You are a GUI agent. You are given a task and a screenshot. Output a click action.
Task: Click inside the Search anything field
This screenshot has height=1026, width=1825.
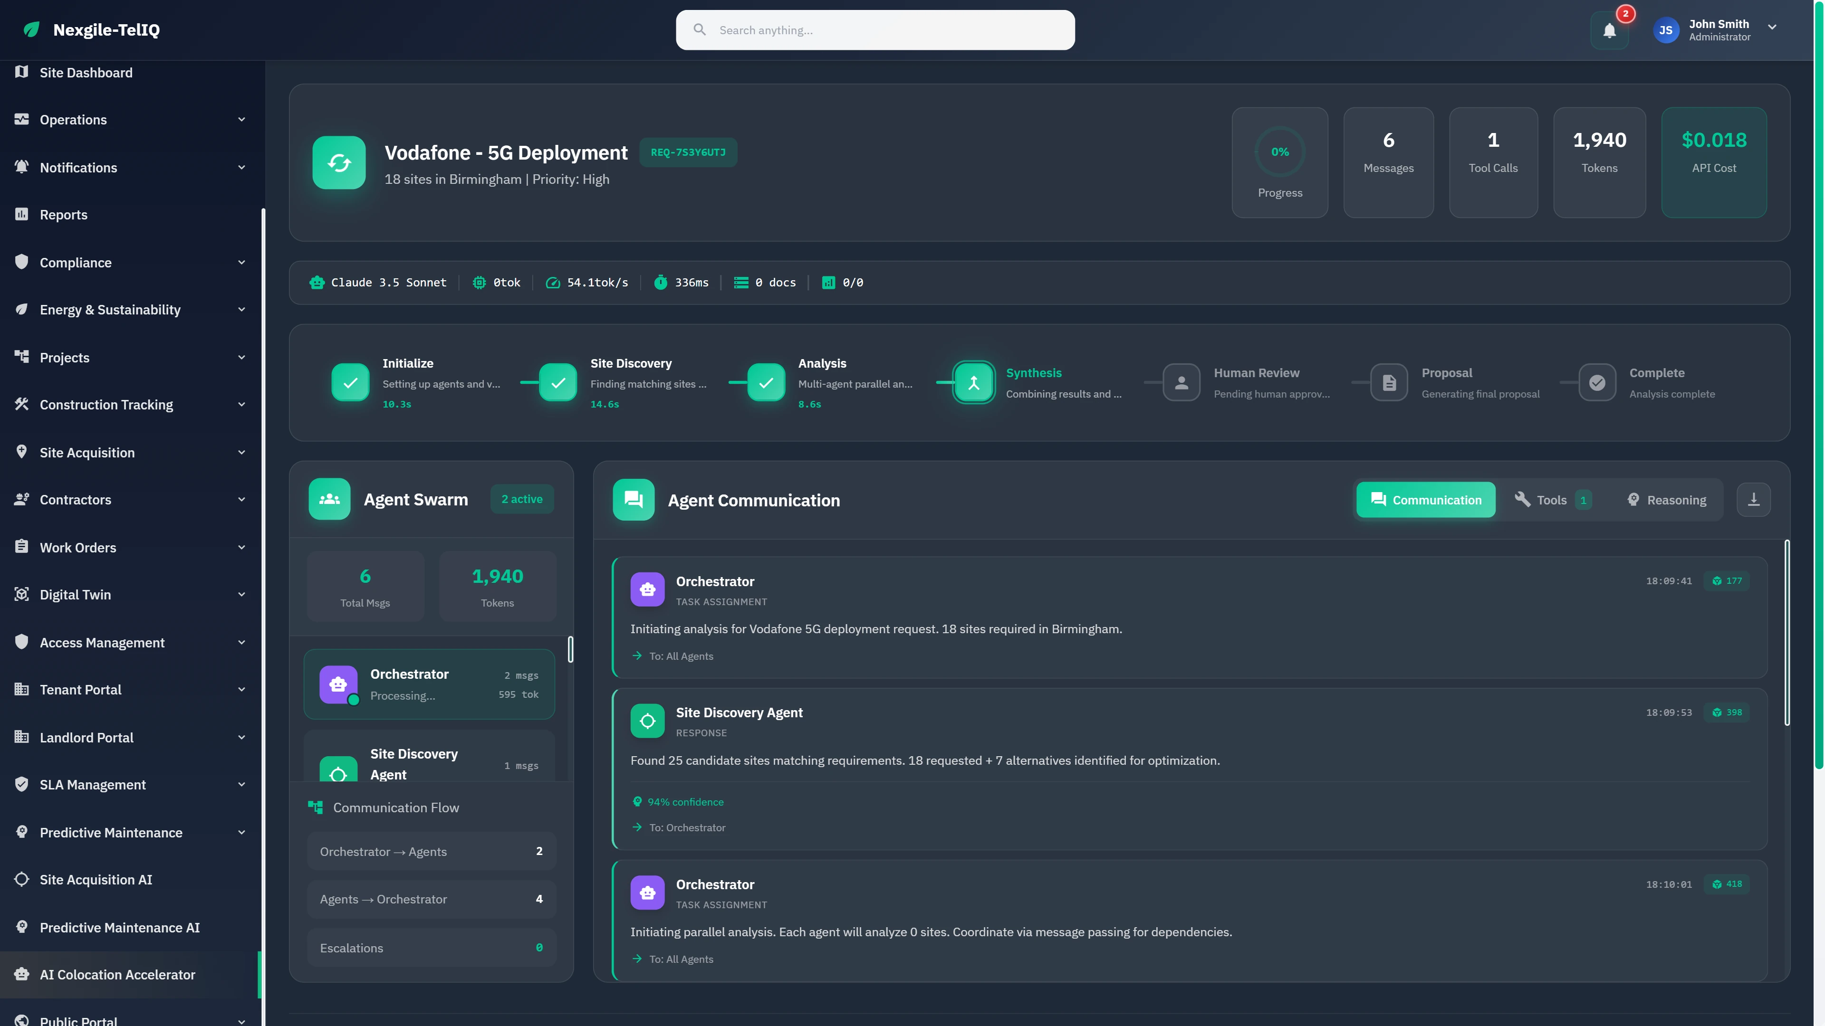[875, 30]
